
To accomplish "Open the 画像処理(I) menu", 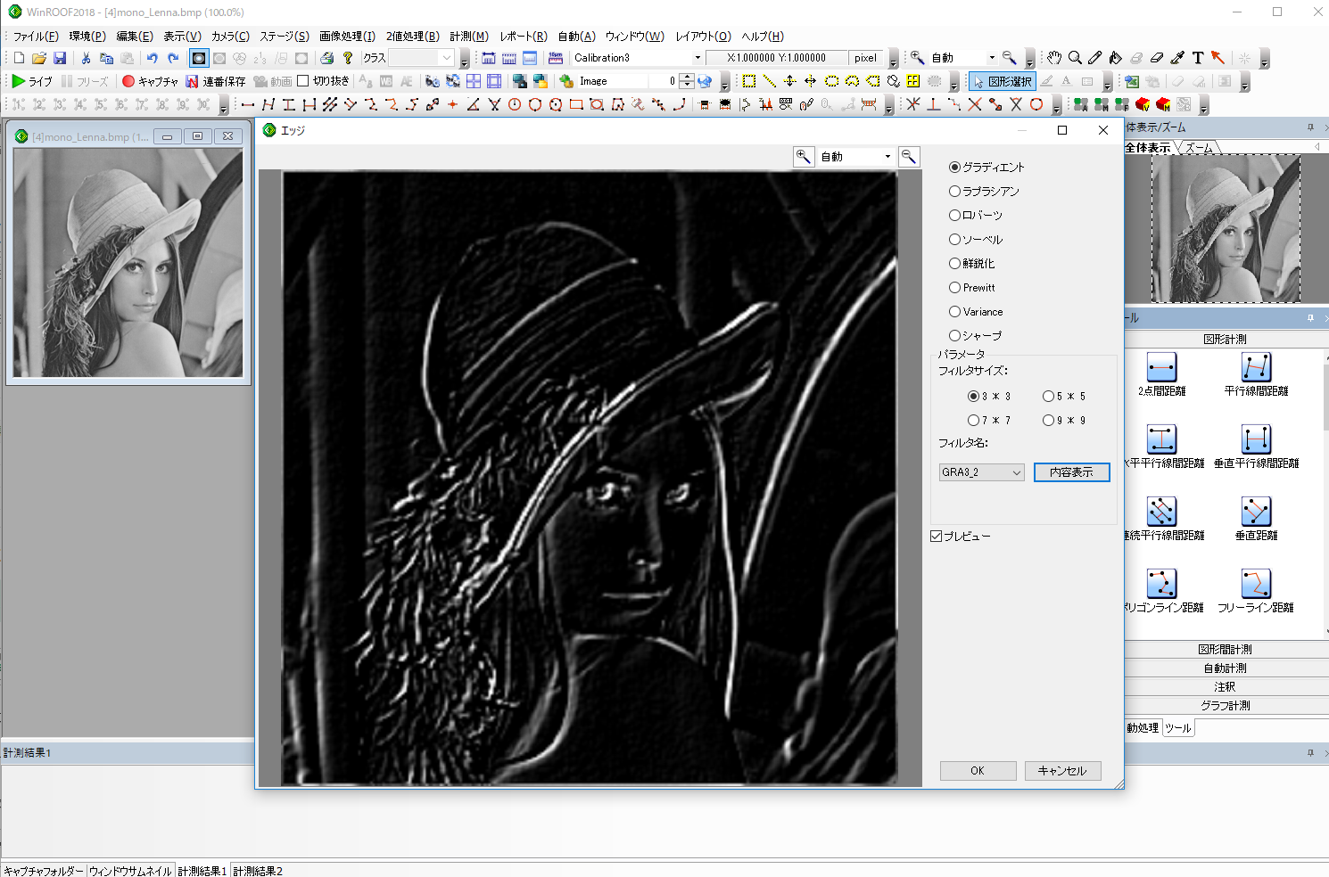I will pyautogui.click(x=347, y=37).
